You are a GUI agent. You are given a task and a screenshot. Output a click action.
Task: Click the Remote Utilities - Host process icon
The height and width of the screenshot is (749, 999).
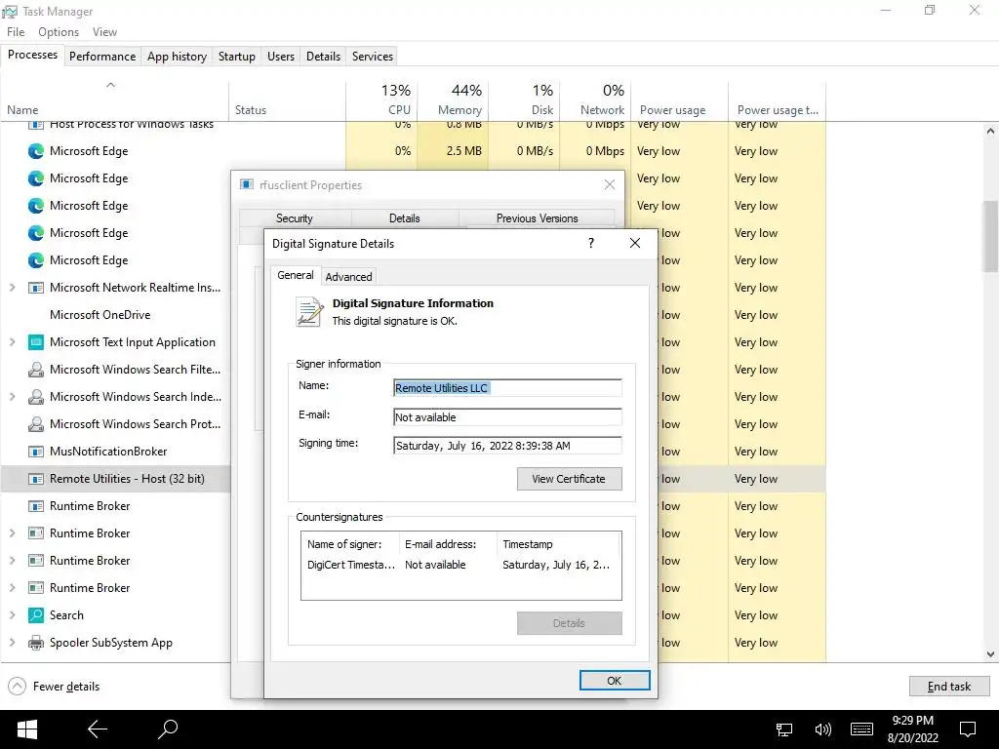(36, 479)
